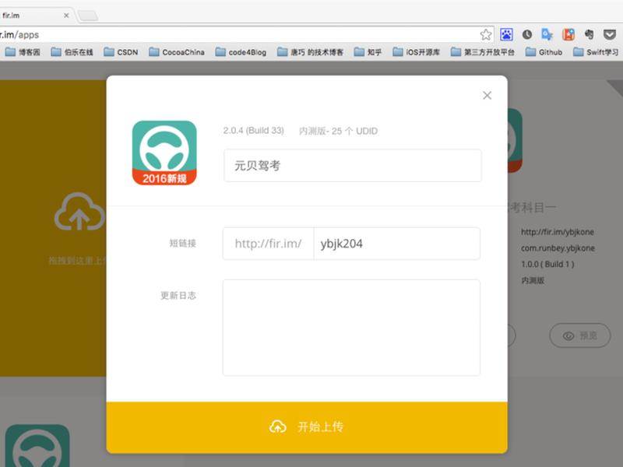This screenshot has width=623, height=467.
Task: Edit the short link field ybjk204
Action: point(396,244)
